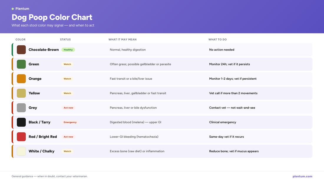Click the chocolate-brown color swatch
Image resolution: width=324 pixels, height=182 pixels.
point(21,50)
